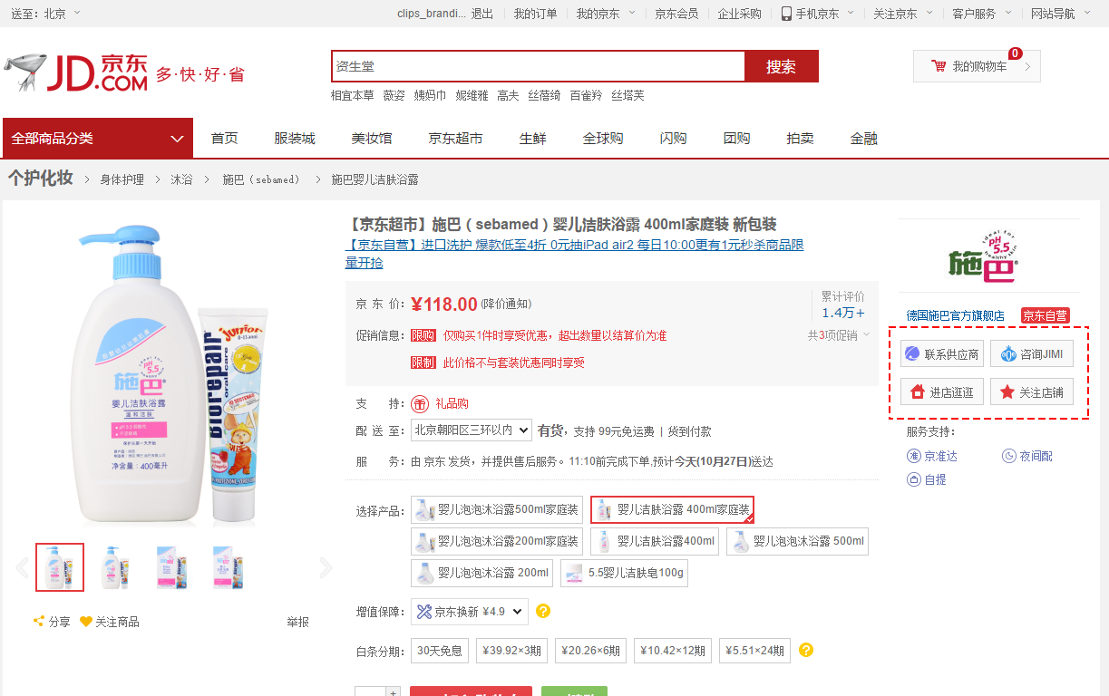Image resolution: width=1109 pixels, height=696 pixels.
Task: Choose 婴儿泡泡沐浴露200ml家庭装 option
Action: point(497,542)
